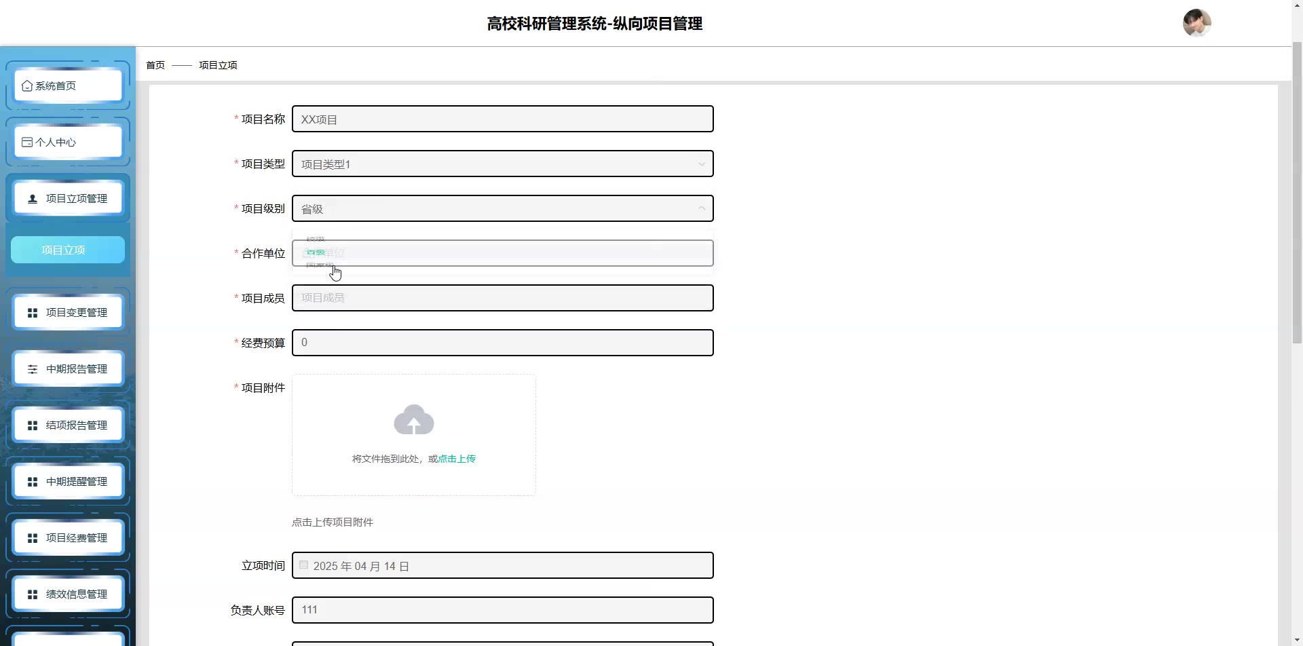The width and height of the screenshot is (1303, 646).
Task: Click the 点击上传项目附件 hint text
Action: point(333,522)
